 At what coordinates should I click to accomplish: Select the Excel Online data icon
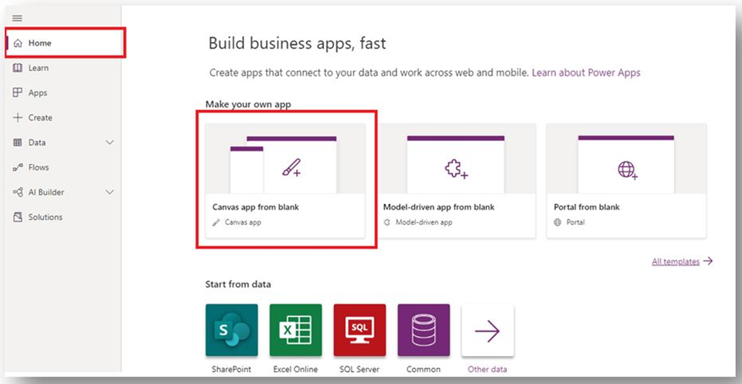296,330
